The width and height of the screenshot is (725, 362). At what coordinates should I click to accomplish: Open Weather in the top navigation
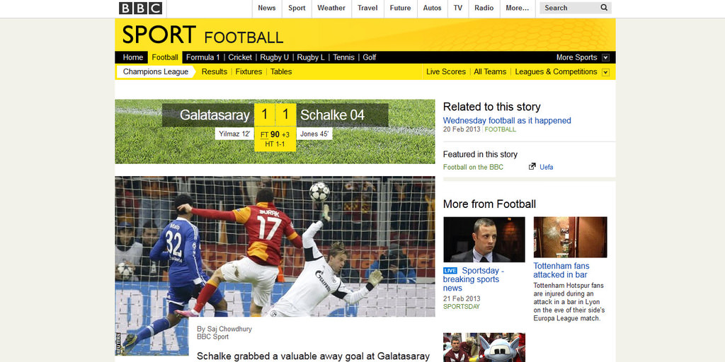331,8
